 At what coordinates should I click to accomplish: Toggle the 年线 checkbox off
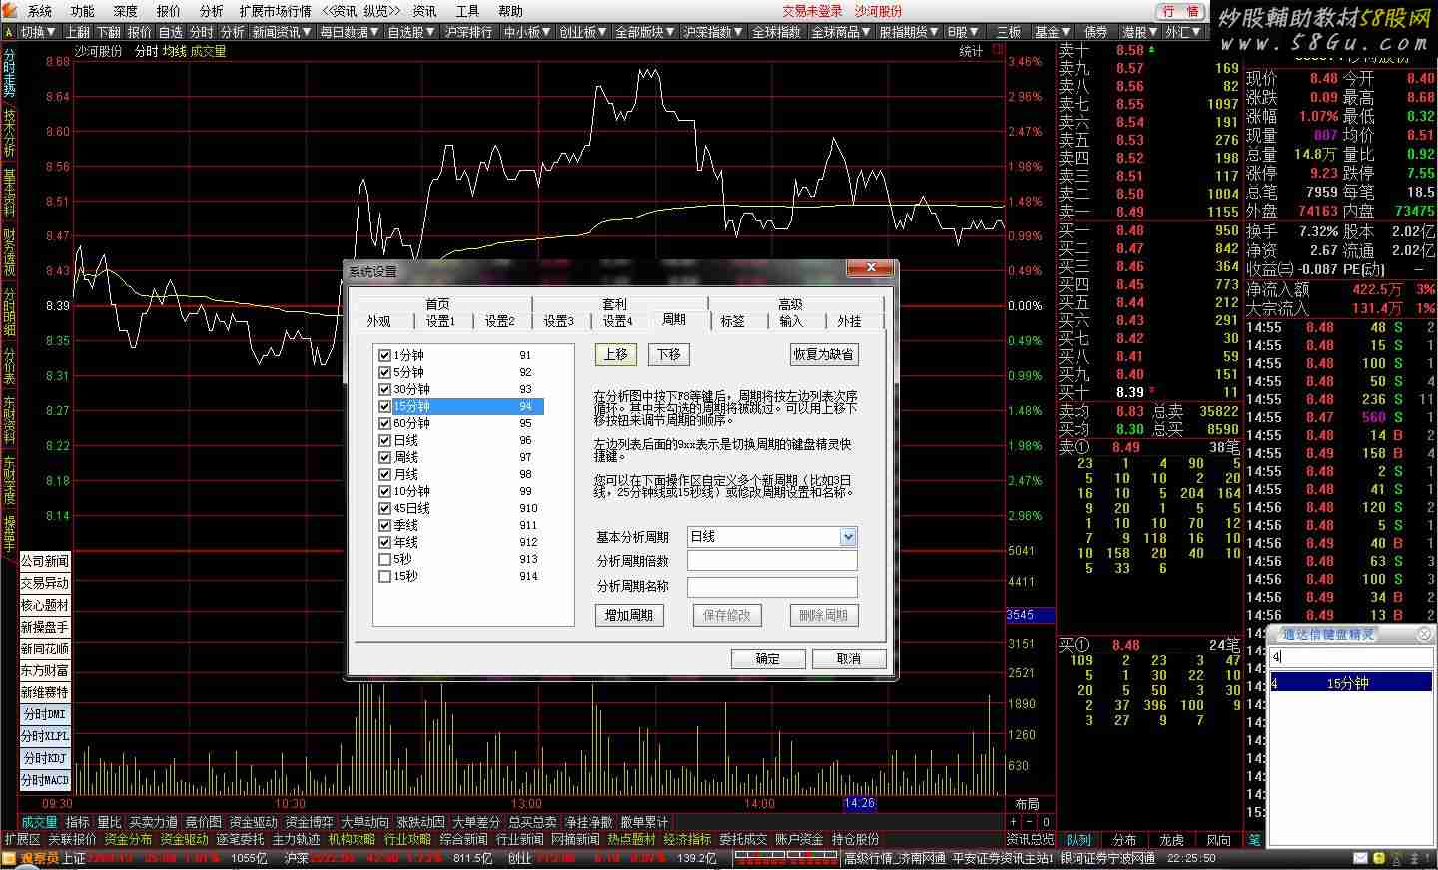tap(384, 542)
